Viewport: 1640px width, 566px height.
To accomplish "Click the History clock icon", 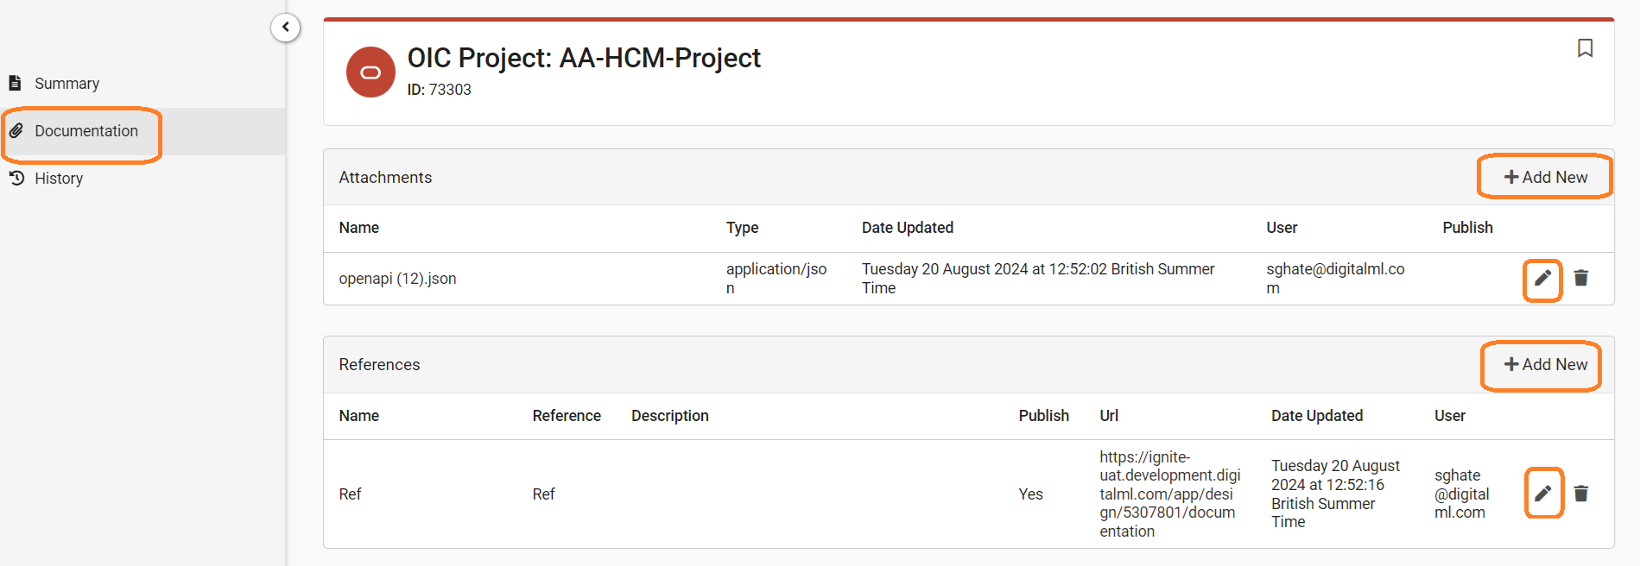I will [16, 178].
